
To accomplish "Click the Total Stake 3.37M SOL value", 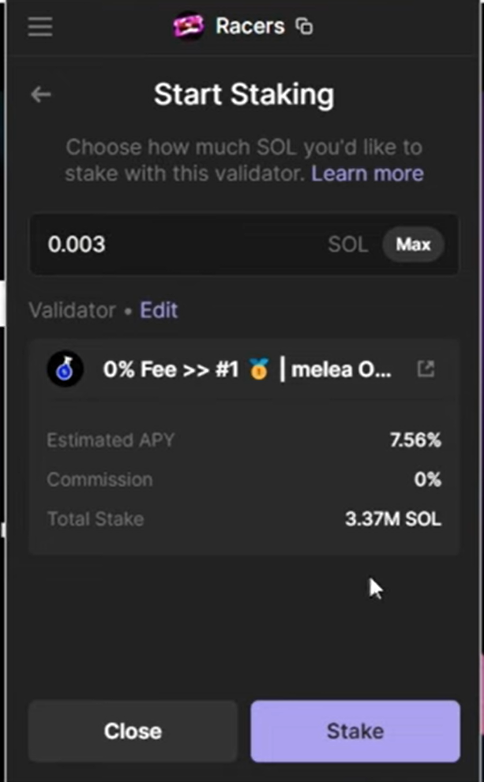I will pyautogui.click(x=392, y=519).
